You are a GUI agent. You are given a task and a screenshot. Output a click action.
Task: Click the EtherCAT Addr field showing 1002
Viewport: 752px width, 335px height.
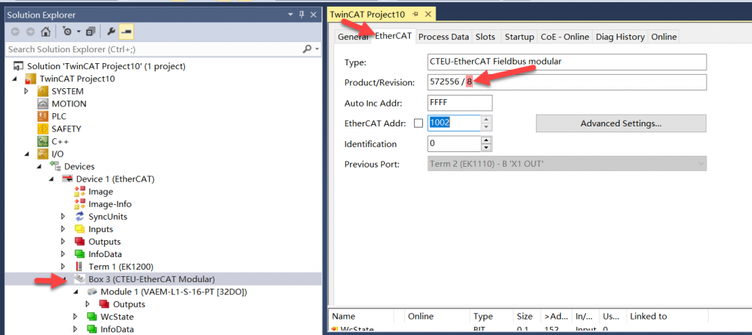[454, 123]
